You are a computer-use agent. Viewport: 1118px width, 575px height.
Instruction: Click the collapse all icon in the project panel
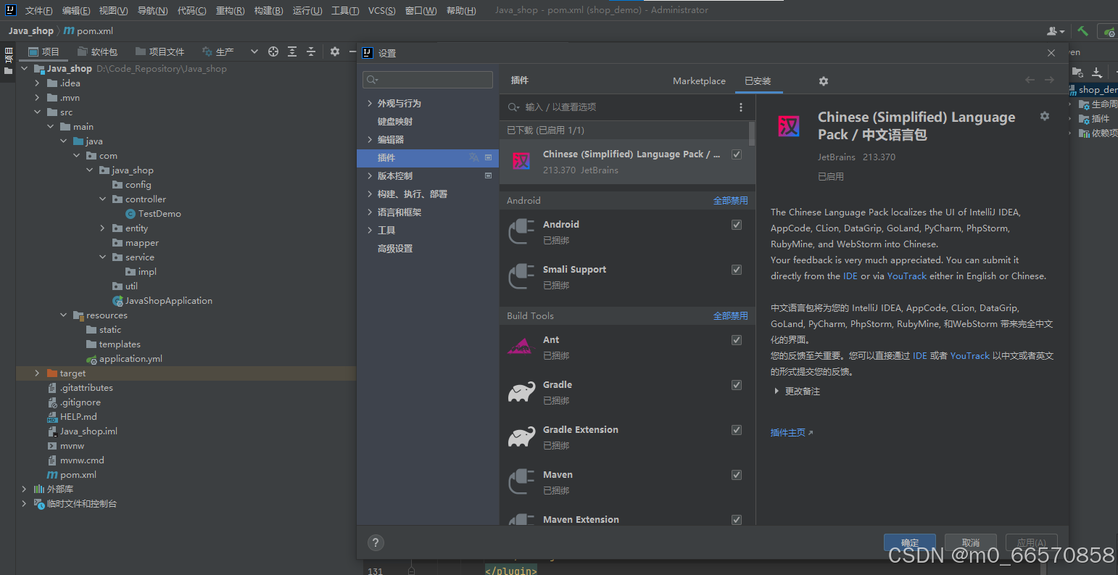(x=311, y=51)
